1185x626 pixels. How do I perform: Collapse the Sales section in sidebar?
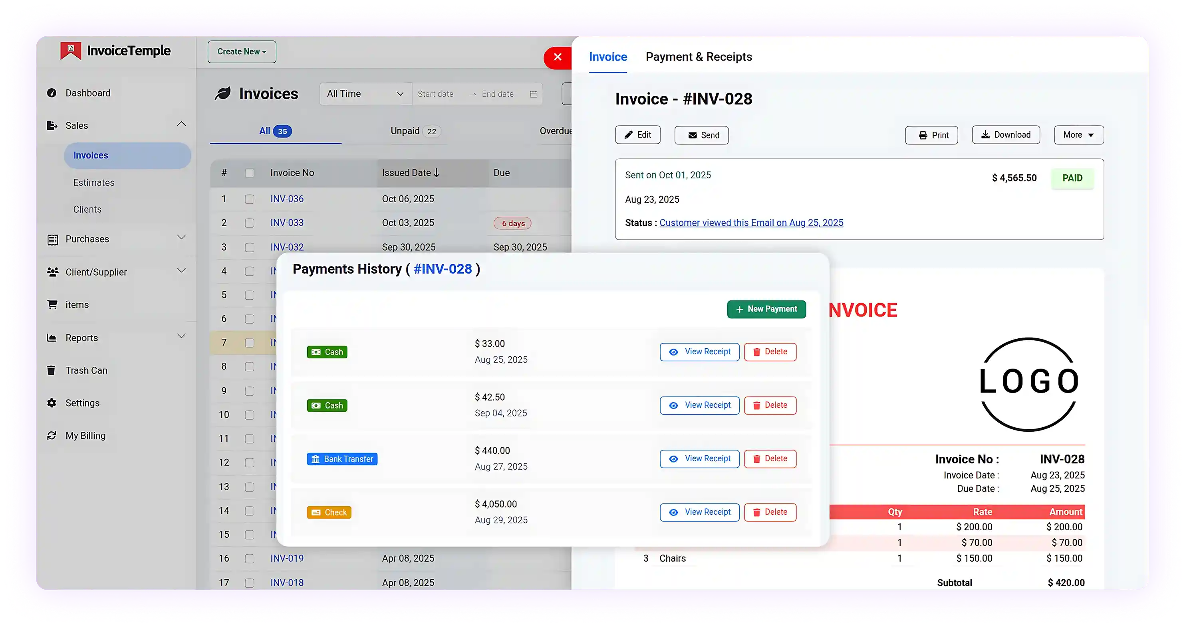point(181,124)
